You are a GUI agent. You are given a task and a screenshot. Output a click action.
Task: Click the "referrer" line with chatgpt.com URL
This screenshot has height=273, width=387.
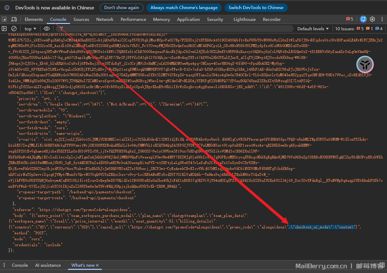(x=72, y=210)
